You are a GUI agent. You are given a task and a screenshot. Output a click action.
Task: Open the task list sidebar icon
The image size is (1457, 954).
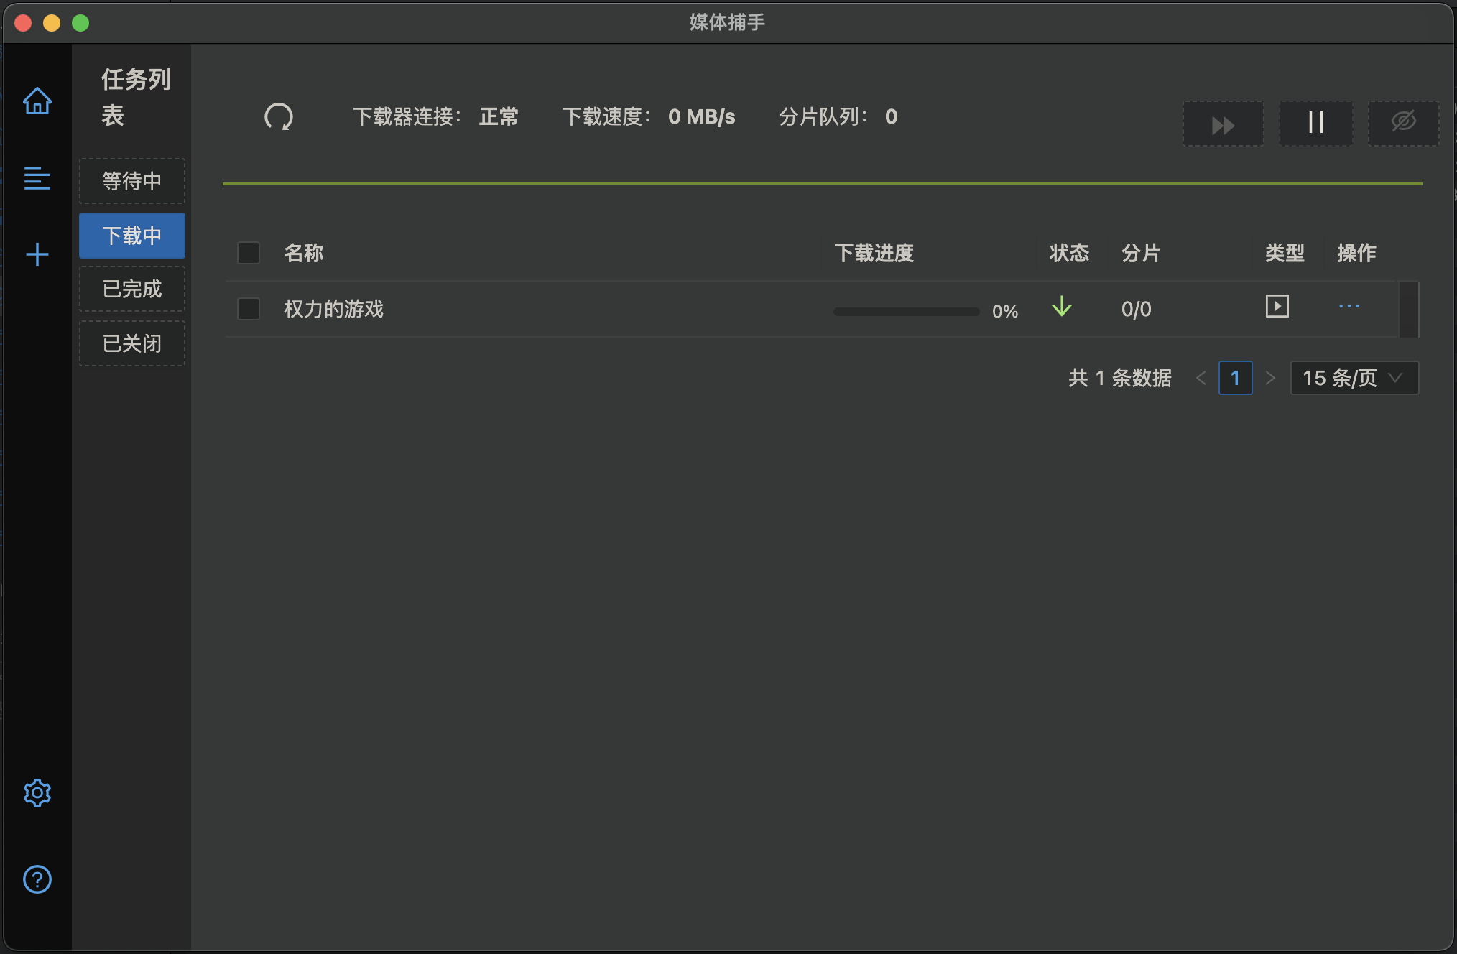pyautogui.click(x=37, y=178)
